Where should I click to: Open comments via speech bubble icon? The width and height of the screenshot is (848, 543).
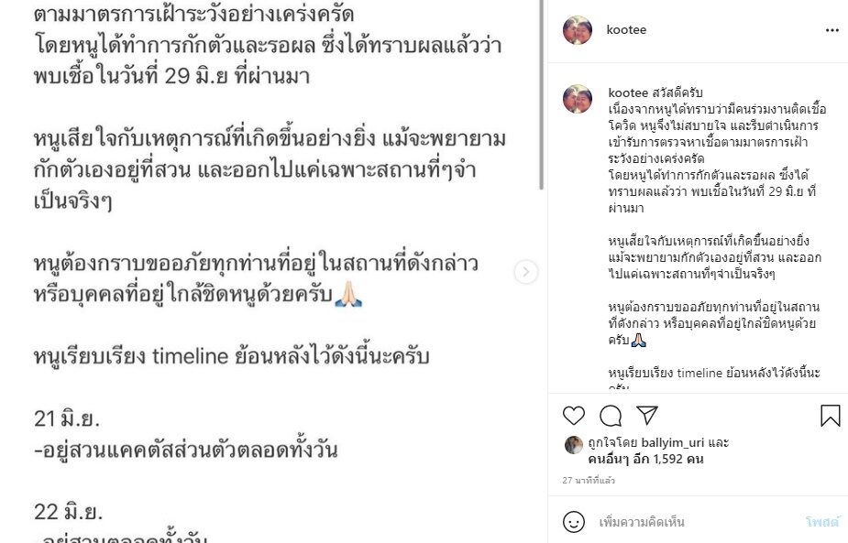[x=610, y=416]
